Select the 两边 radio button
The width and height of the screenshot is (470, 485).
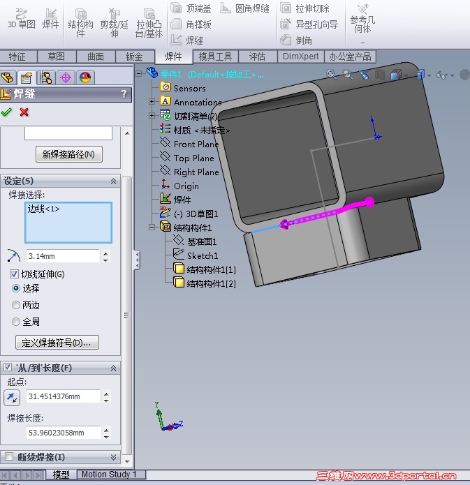pos(16,305)
